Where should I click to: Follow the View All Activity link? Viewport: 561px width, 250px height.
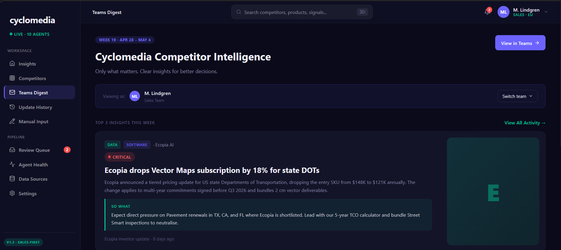click(x=525, y=123)
